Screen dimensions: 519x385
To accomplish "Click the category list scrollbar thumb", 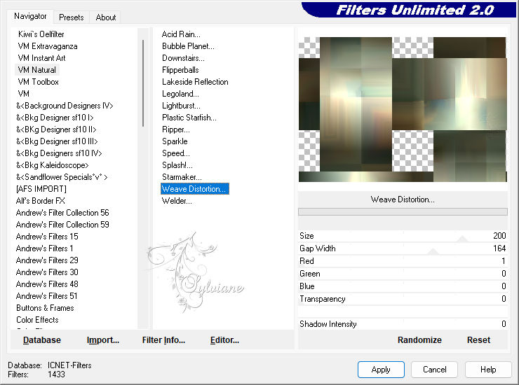I will pyautogui.click(x=143, y=83).
